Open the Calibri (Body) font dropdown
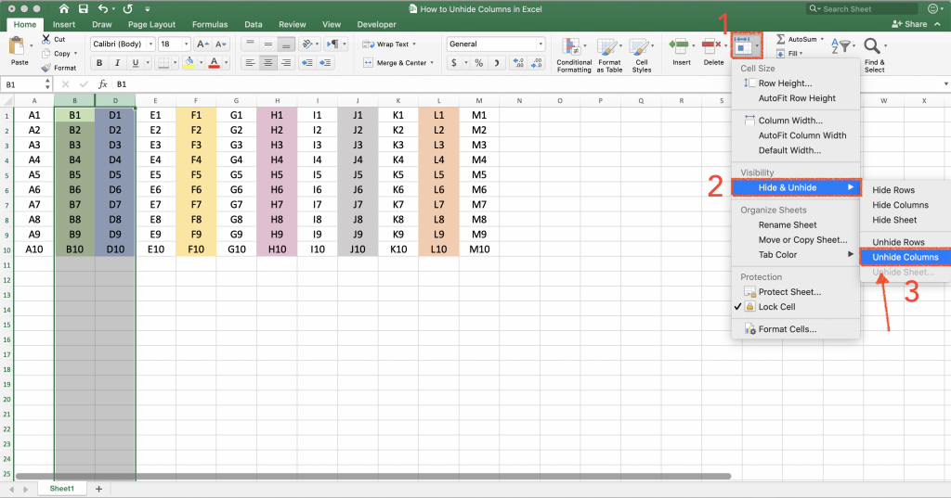 point(150,45)
